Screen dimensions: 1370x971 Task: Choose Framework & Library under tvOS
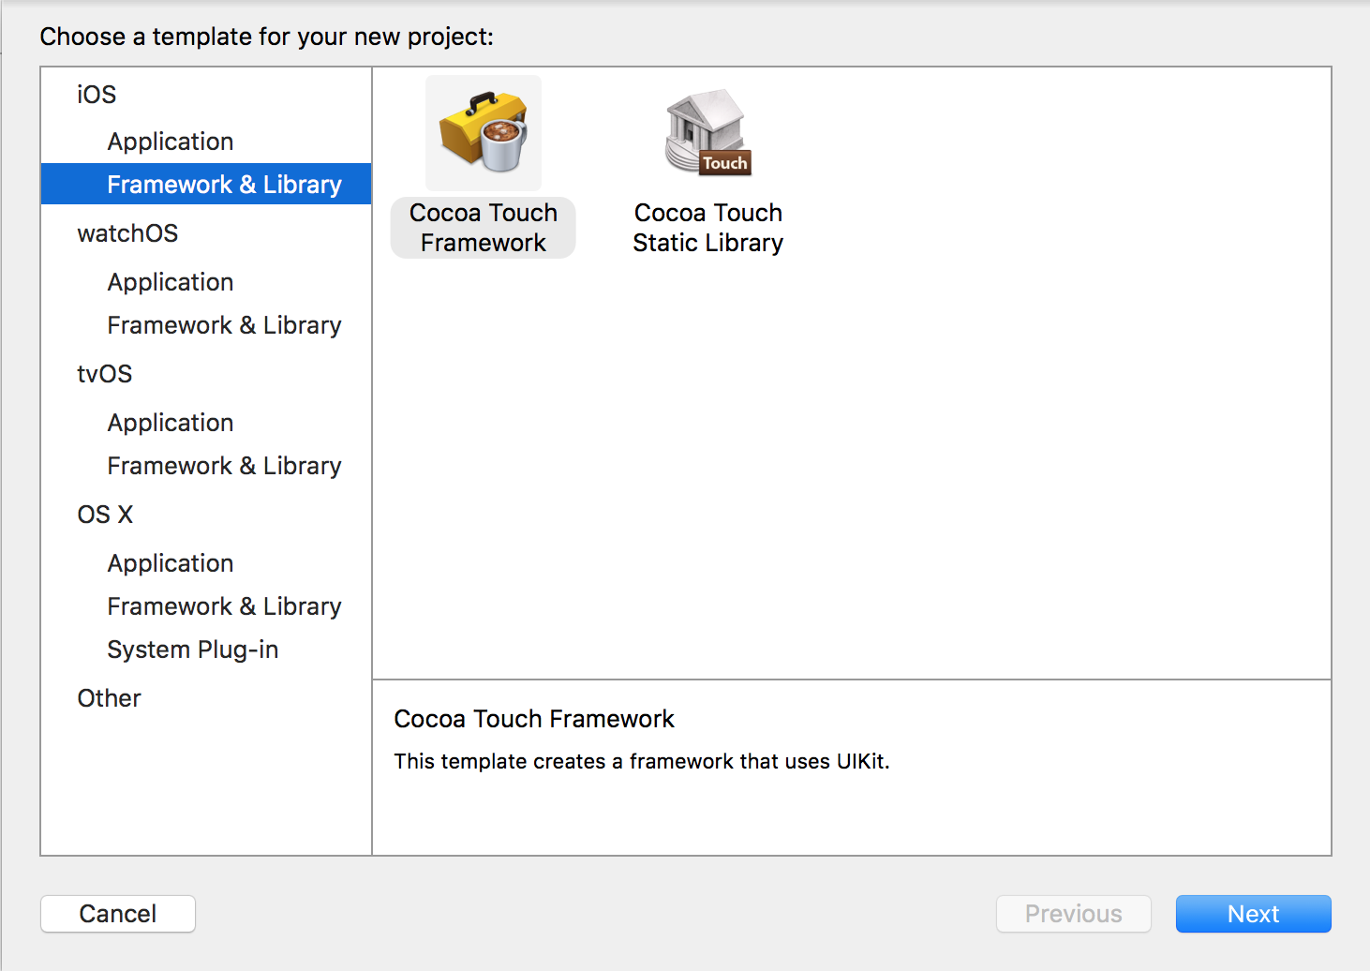tap(224, 466)
